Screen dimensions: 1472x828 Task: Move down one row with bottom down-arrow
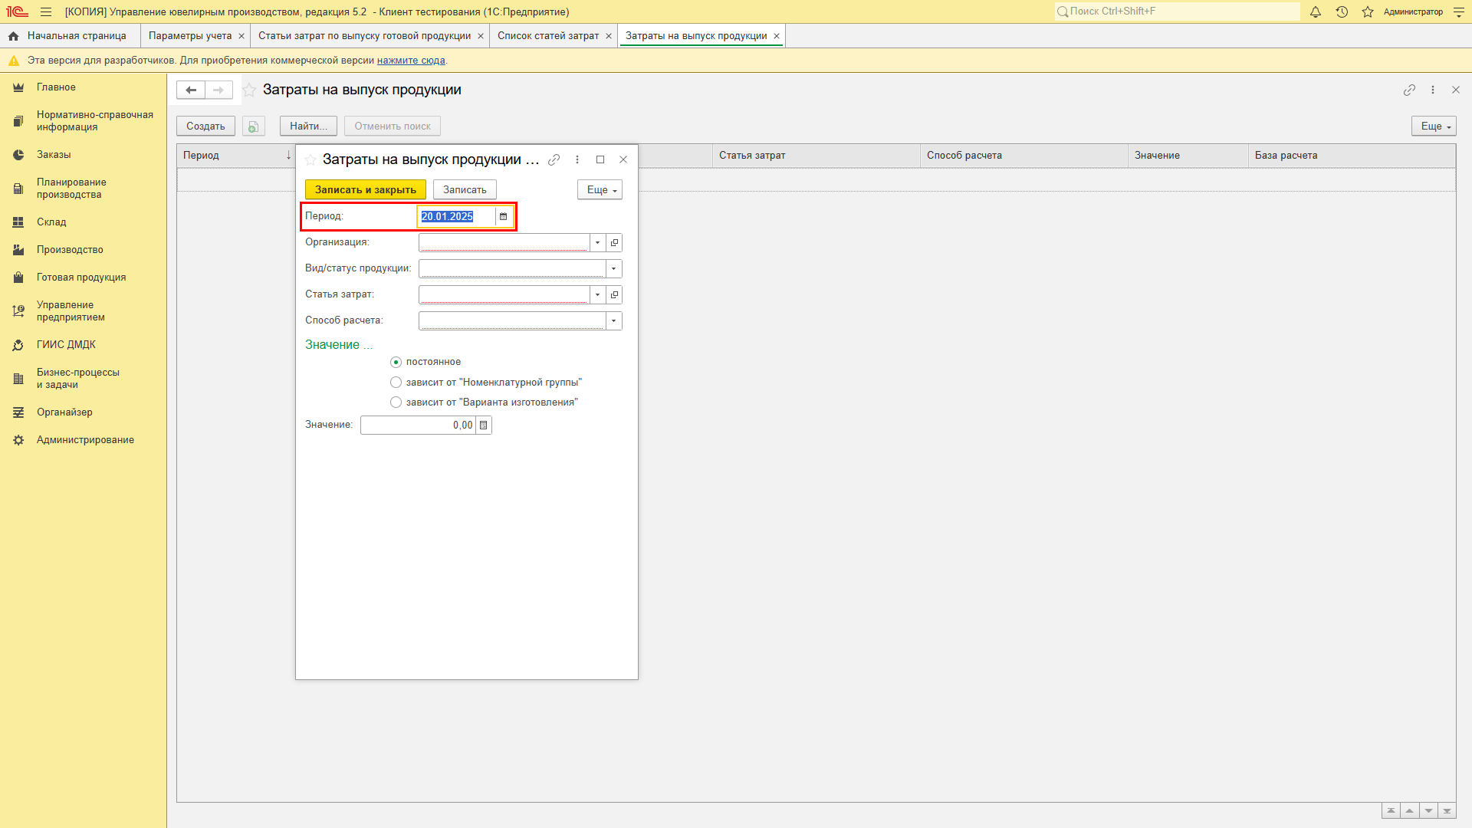click(1428, 811)
